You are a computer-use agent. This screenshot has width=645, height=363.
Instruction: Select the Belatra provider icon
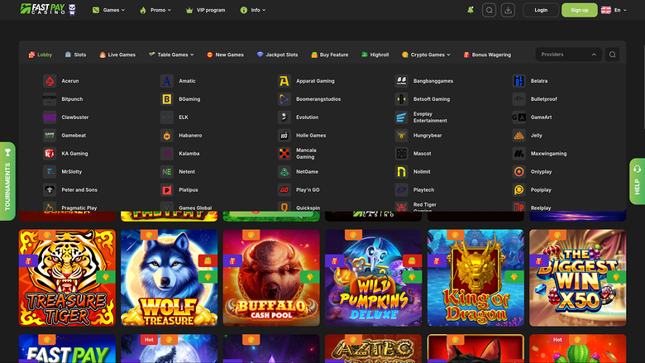click(x=519, y=81)
